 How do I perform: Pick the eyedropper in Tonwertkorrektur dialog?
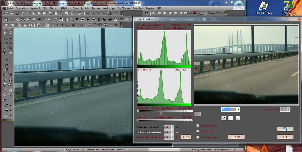[x=224, y=118]
